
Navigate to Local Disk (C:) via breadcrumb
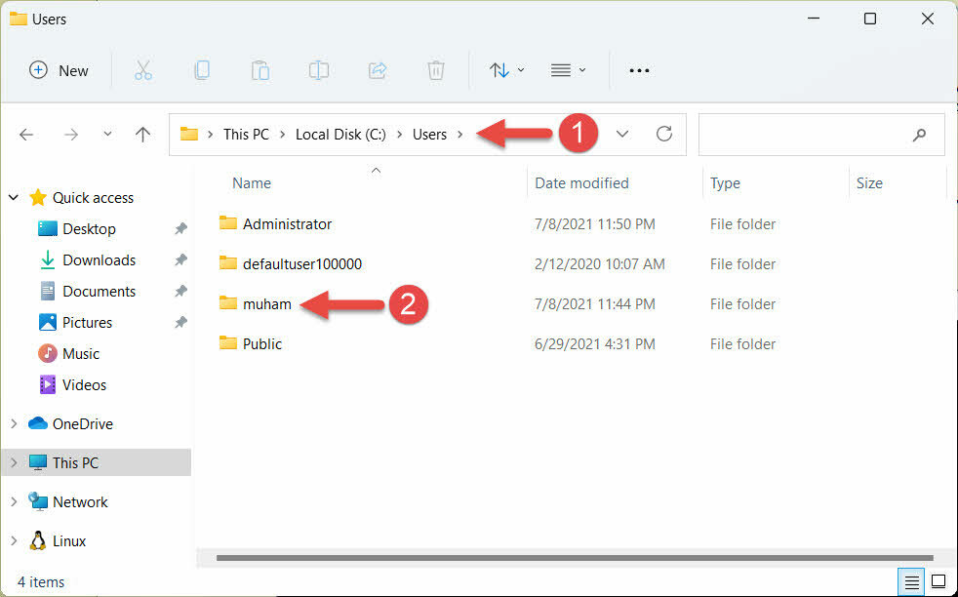coord(339,134)
